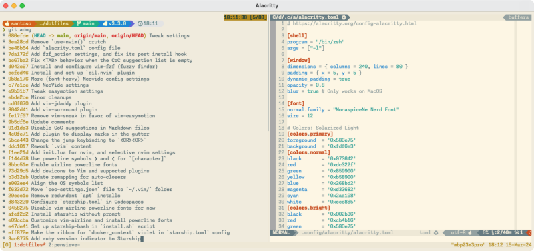This screenshot has width=534, height=251.
Task: Click the santoso username segment of the prompt
Action: 21,24
